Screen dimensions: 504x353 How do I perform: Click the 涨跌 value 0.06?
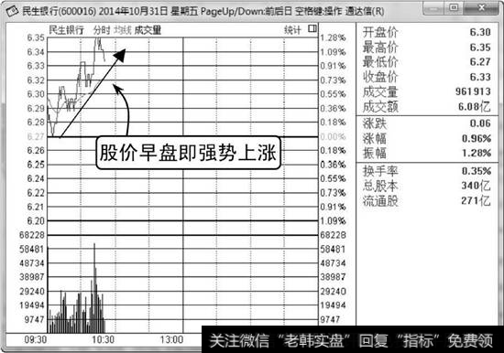(x=480, y=123)
